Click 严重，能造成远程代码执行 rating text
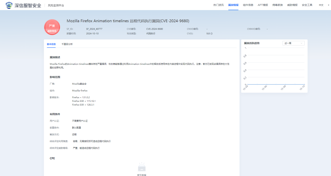Screen dimensions: 331x176 pyautogui.click(x=86, y=148)
